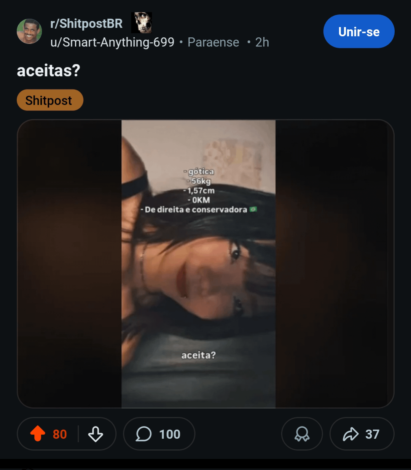This screenshot has width=411, height=470.
Task: Tap the "aceita?" caption in the video
Action: click(198, 355)
